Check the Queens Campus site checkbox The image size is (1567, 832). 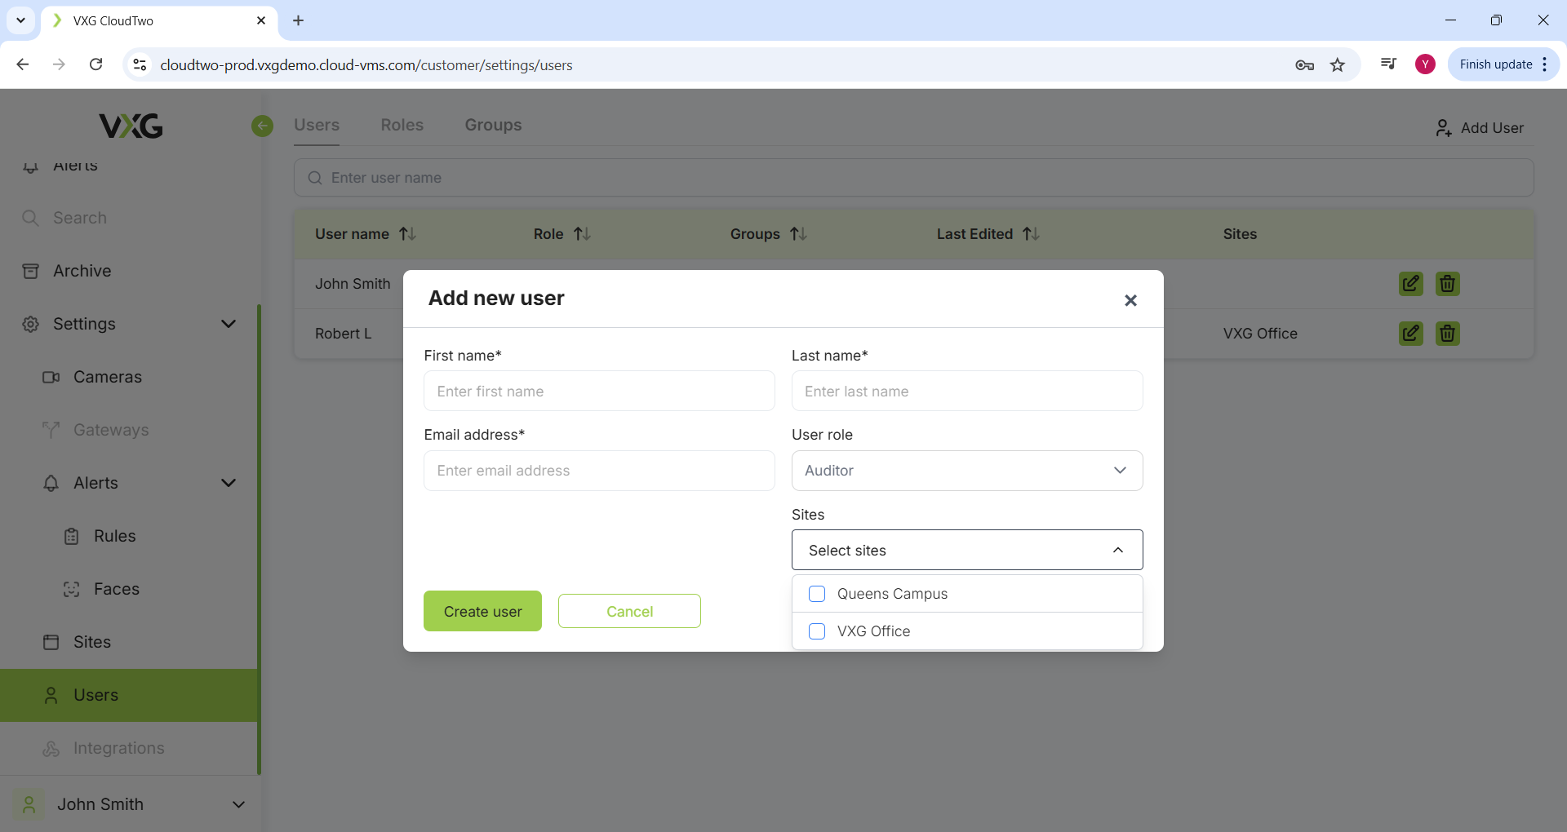coord(817,594)
